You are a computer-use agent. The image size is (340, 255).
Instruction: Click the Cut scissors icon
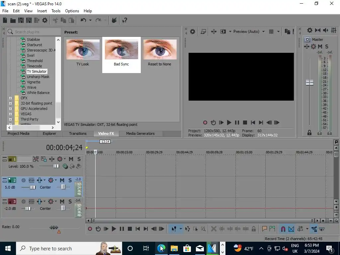point(55,20)
